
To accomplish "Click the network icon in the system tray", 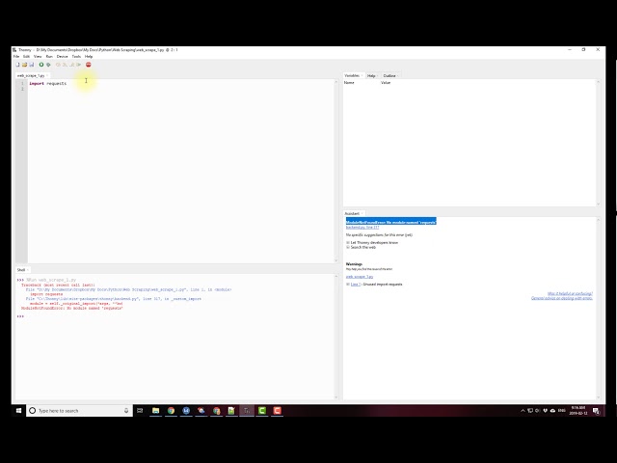I will point(530,411).
